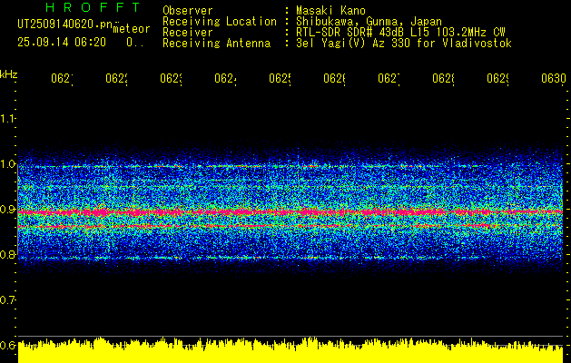Viewport: 571px width, 363px height.
Task: Click the Receiving Antenna label
Action: 217,44
